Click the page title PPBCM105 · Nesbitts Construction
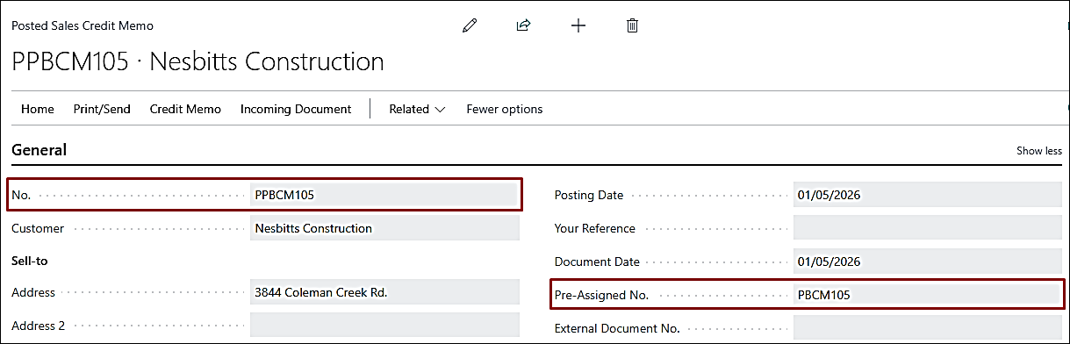The width and height of the screenshot is (1070, 344). pyautogui.click(x=197, y=61)
